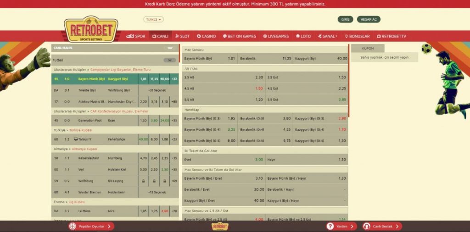
Task: Click the Canlı Destek headset icon
Action: click(x=367, y=226)
